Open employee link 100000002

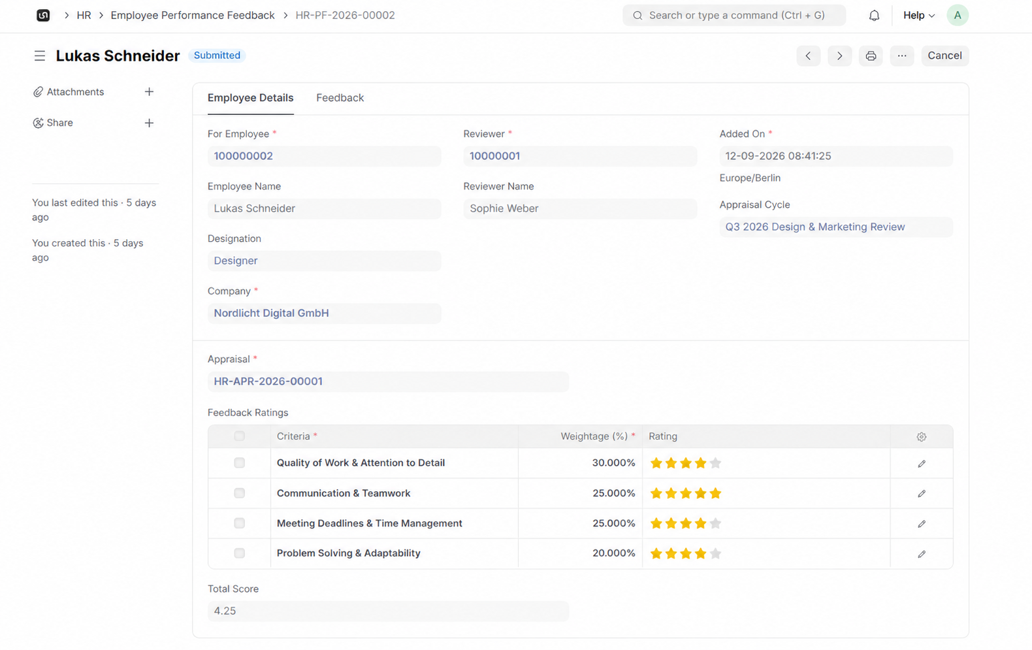[x=243, y=156]
